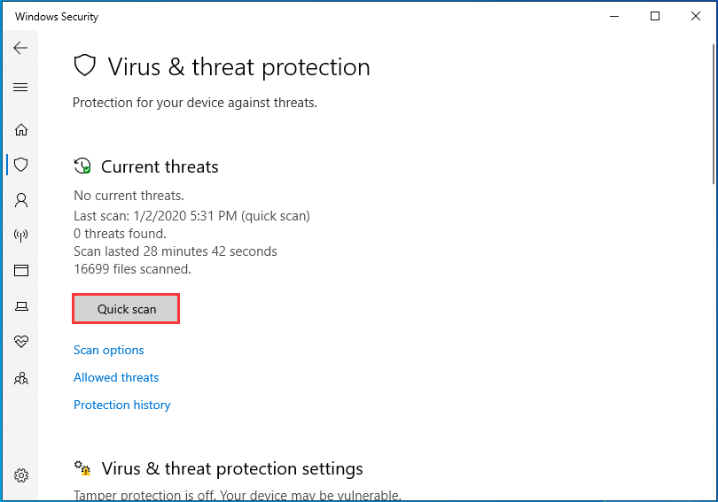Open Account protection person icon

21,200
